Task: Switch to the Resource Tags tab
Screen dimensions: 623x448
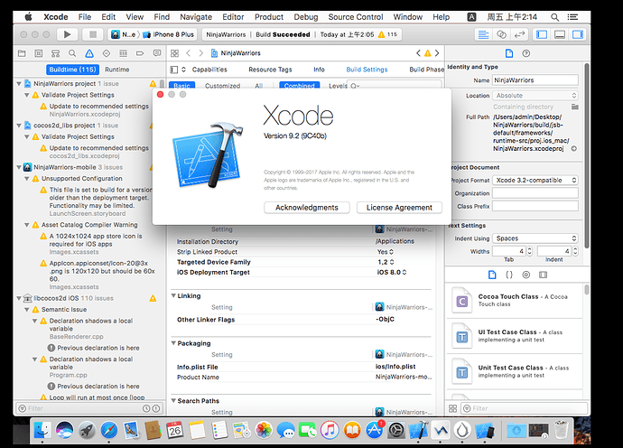Action: click(x=270, y=70)
